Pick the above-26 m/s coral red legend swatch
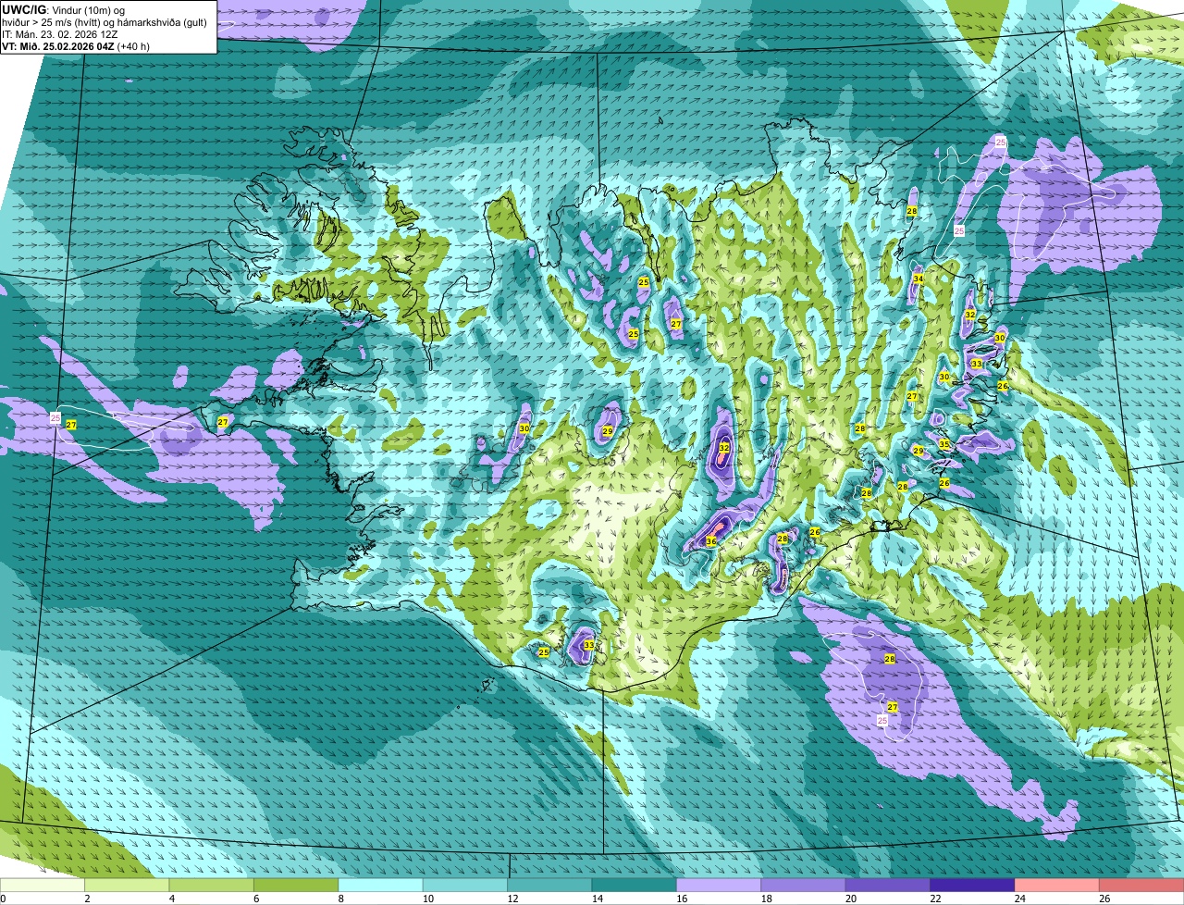 [1142, 885]
